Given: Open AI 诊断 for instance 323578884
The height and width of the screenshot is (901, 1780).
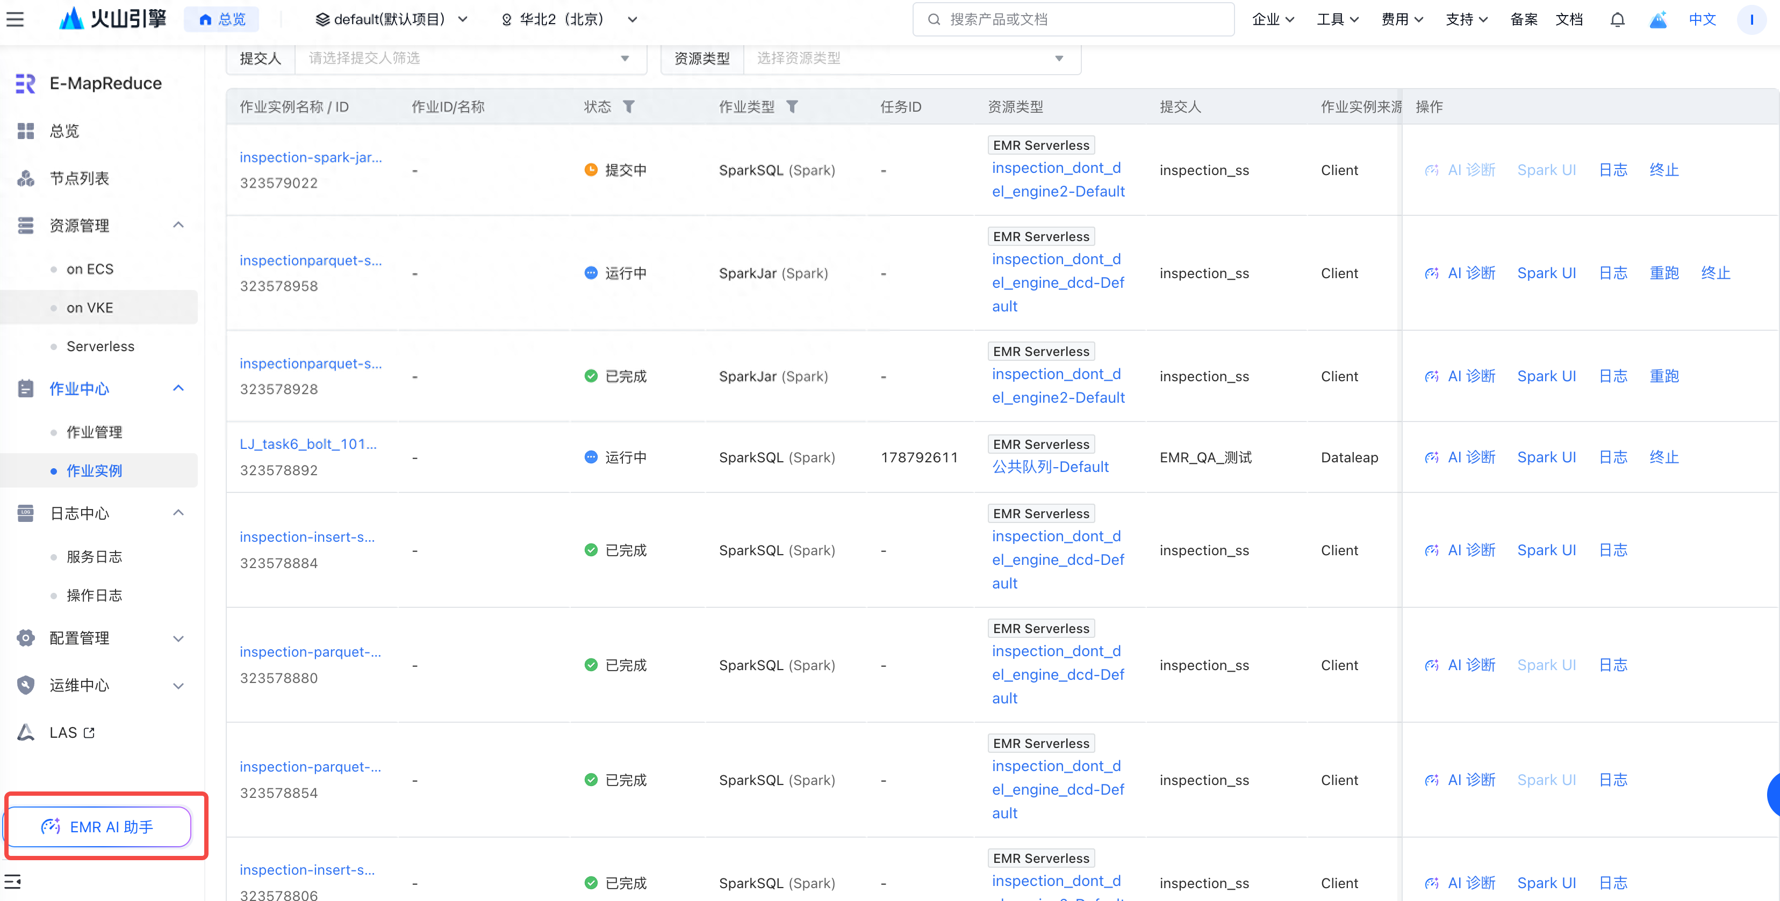Looking at the screenshot, I should (1461, 550).
